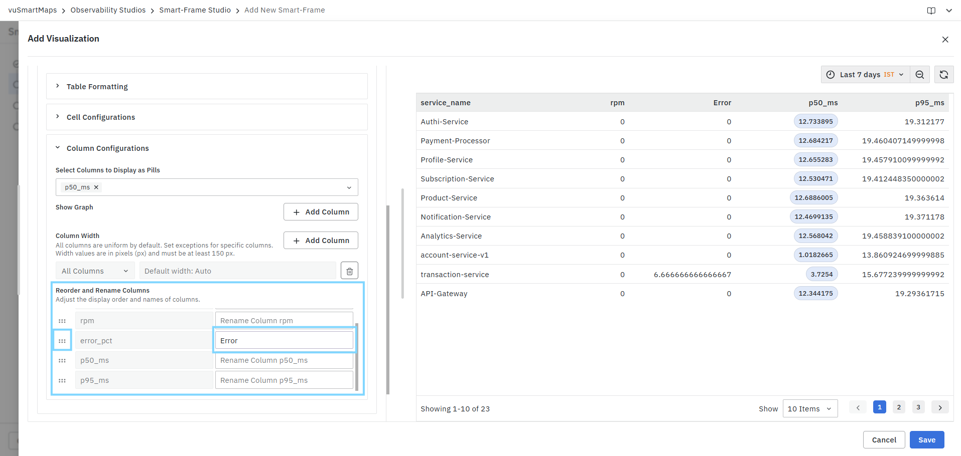Click the zoom out time range icon
Viewport: 961px width, 456px height.
[920, 75]
